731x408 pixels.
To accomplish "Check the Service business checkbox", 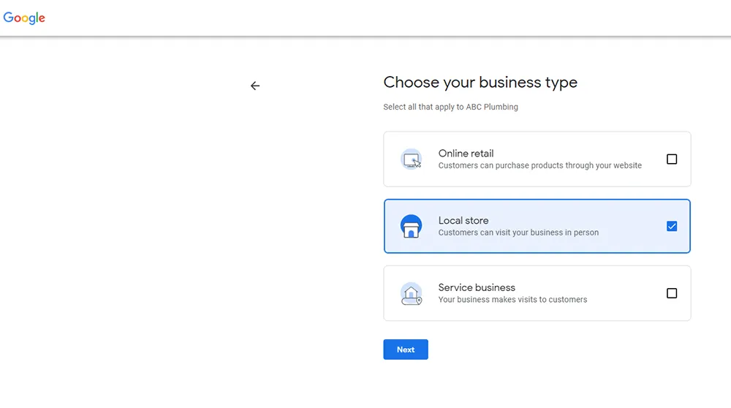I will pyautogui.click(x=672, y=293).
